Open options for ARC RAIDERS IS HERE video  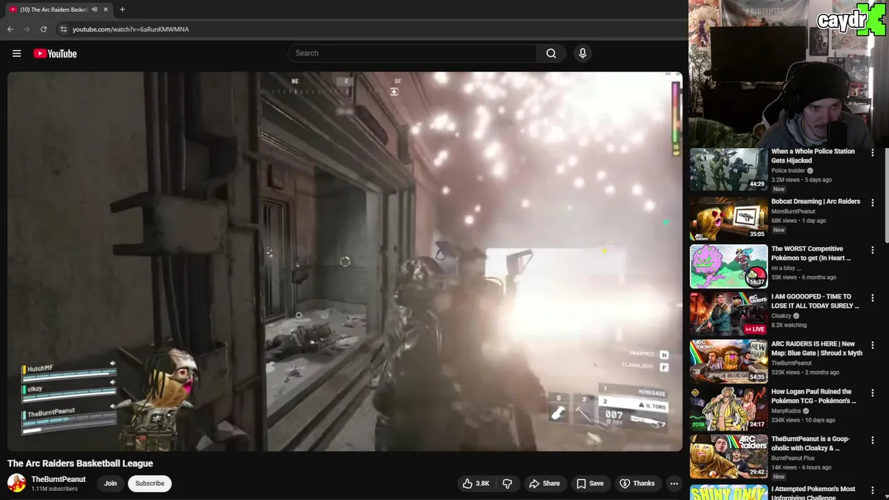tap(872, 344)
